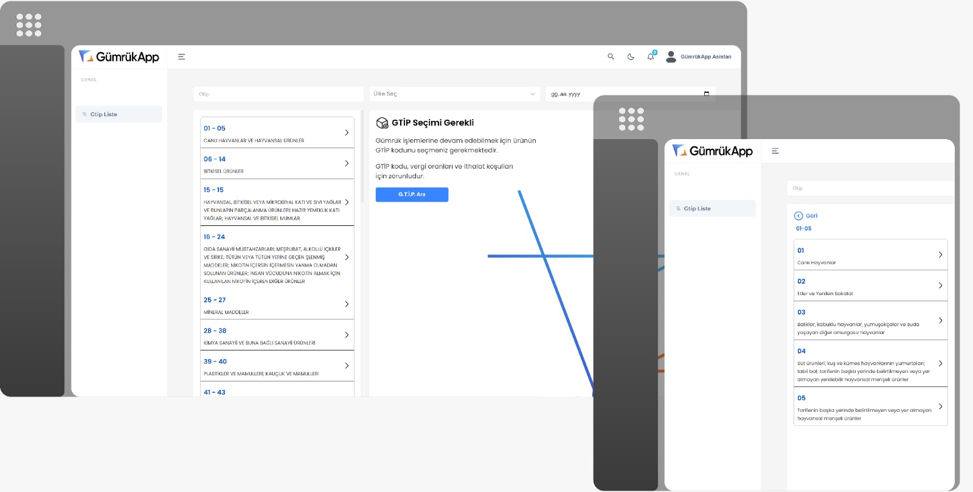Image resolution: width=973 pixels, height=492 pixels.
Task: Click the 01-05 breadcrumb link
Action: click(x=803, y=229)
